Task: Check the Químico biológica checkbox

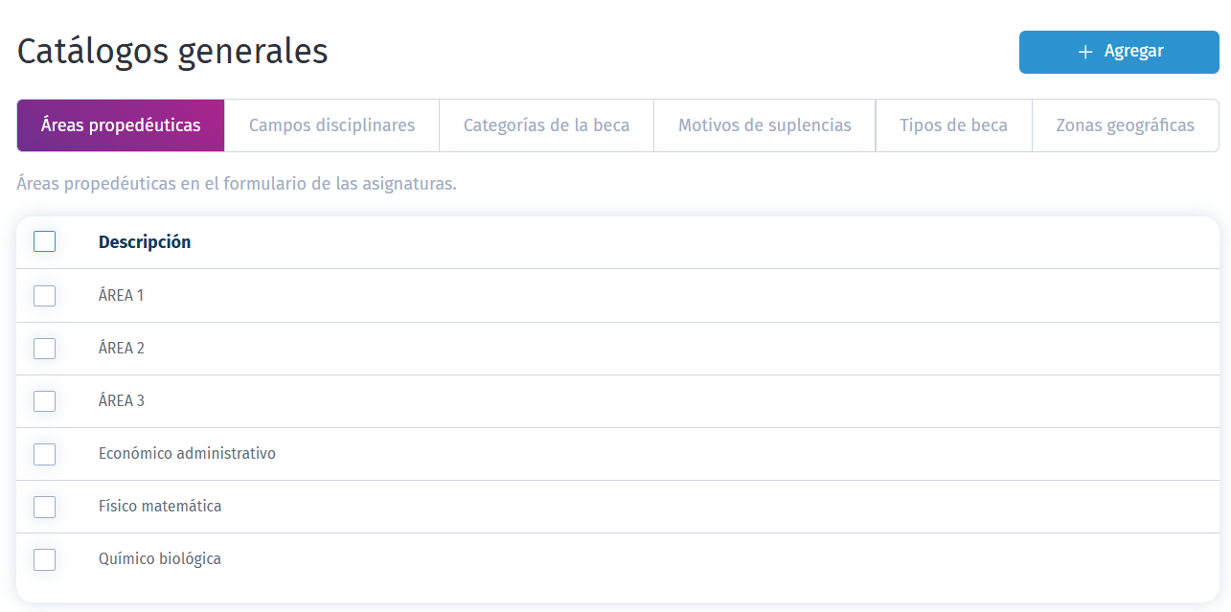Action: click(44, 558)
